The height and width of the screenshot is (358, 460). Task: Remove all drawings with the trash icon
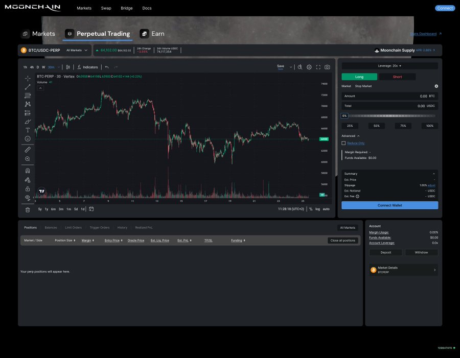click(x=28, y=210)
